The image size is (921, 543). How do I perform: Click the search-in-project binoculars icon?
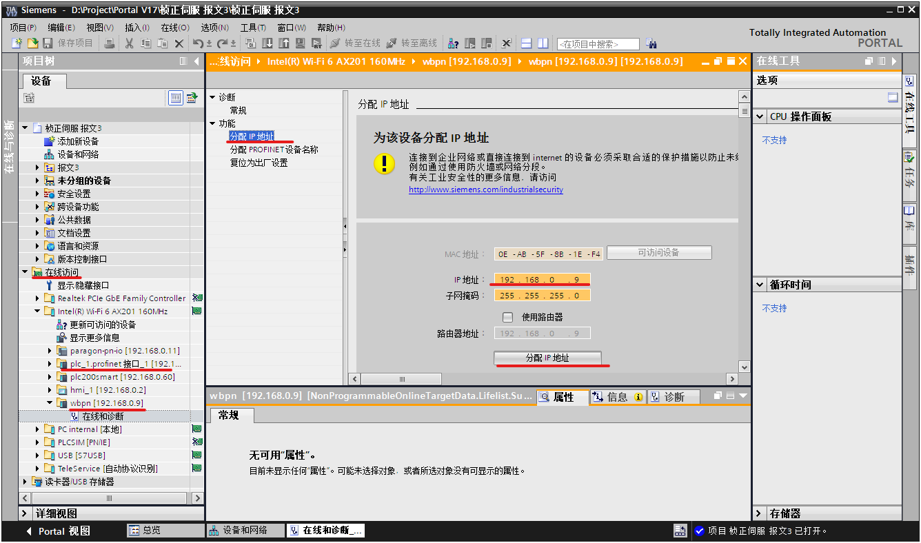tap(651, 43)
